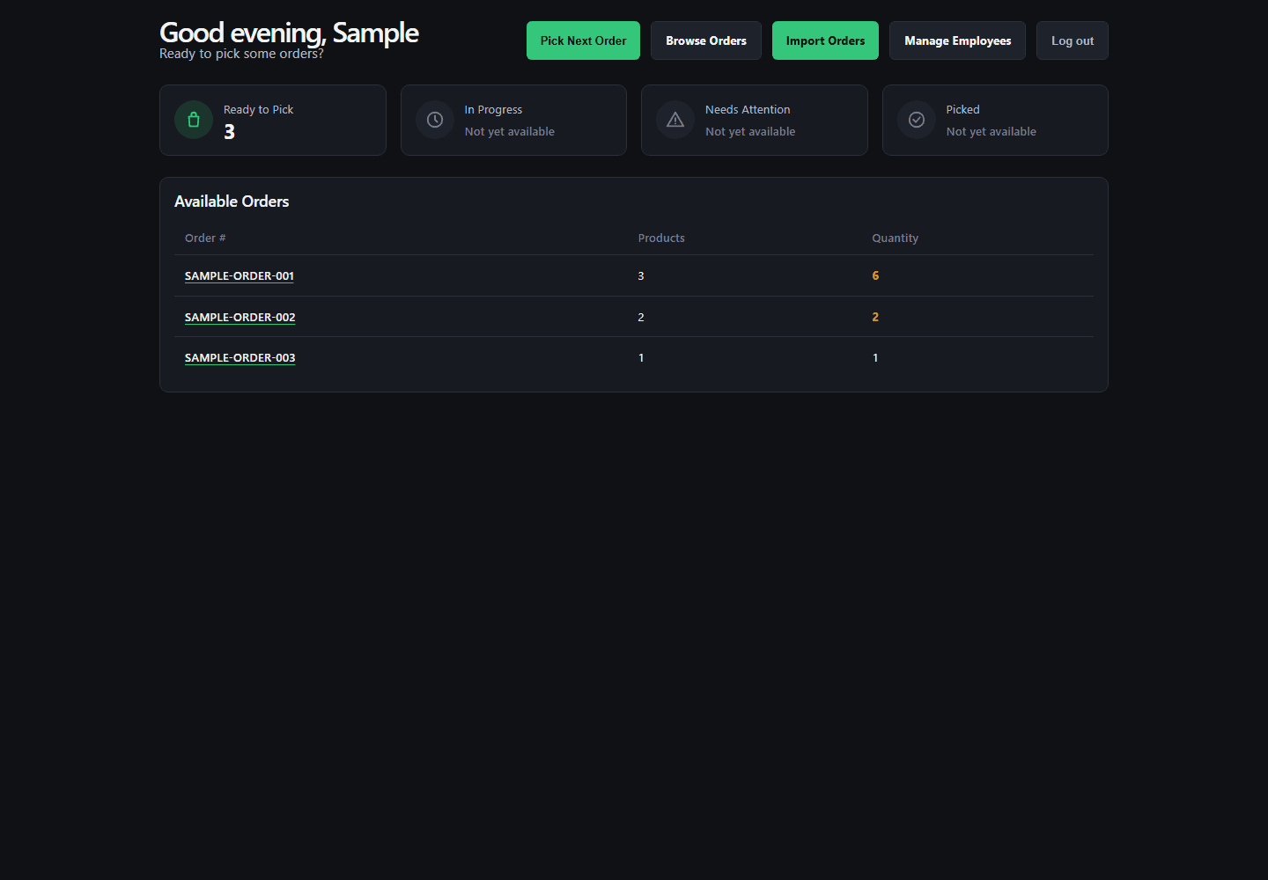Click the Products column header
1268x880 pixels.
(x=661, y=238)
